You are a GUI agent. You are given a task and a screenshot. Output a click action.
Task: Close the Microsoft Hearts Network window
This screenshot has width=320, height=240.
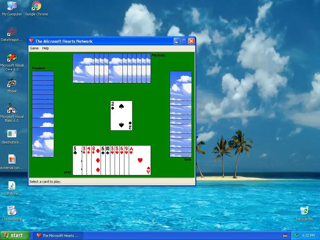tap(191, 41)
